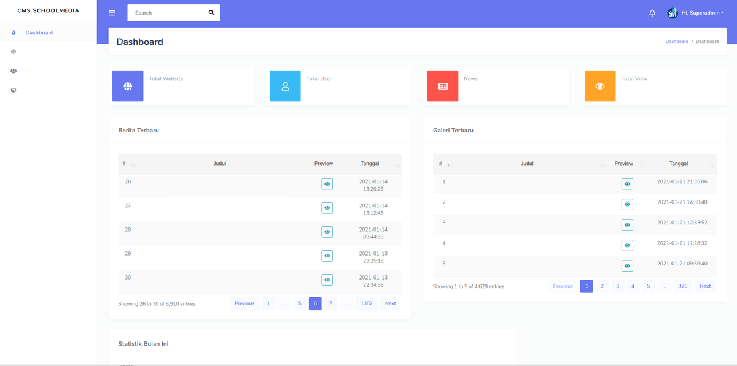Select Galeri active page 1
737x366 pixels.
(x=587, y=286)
